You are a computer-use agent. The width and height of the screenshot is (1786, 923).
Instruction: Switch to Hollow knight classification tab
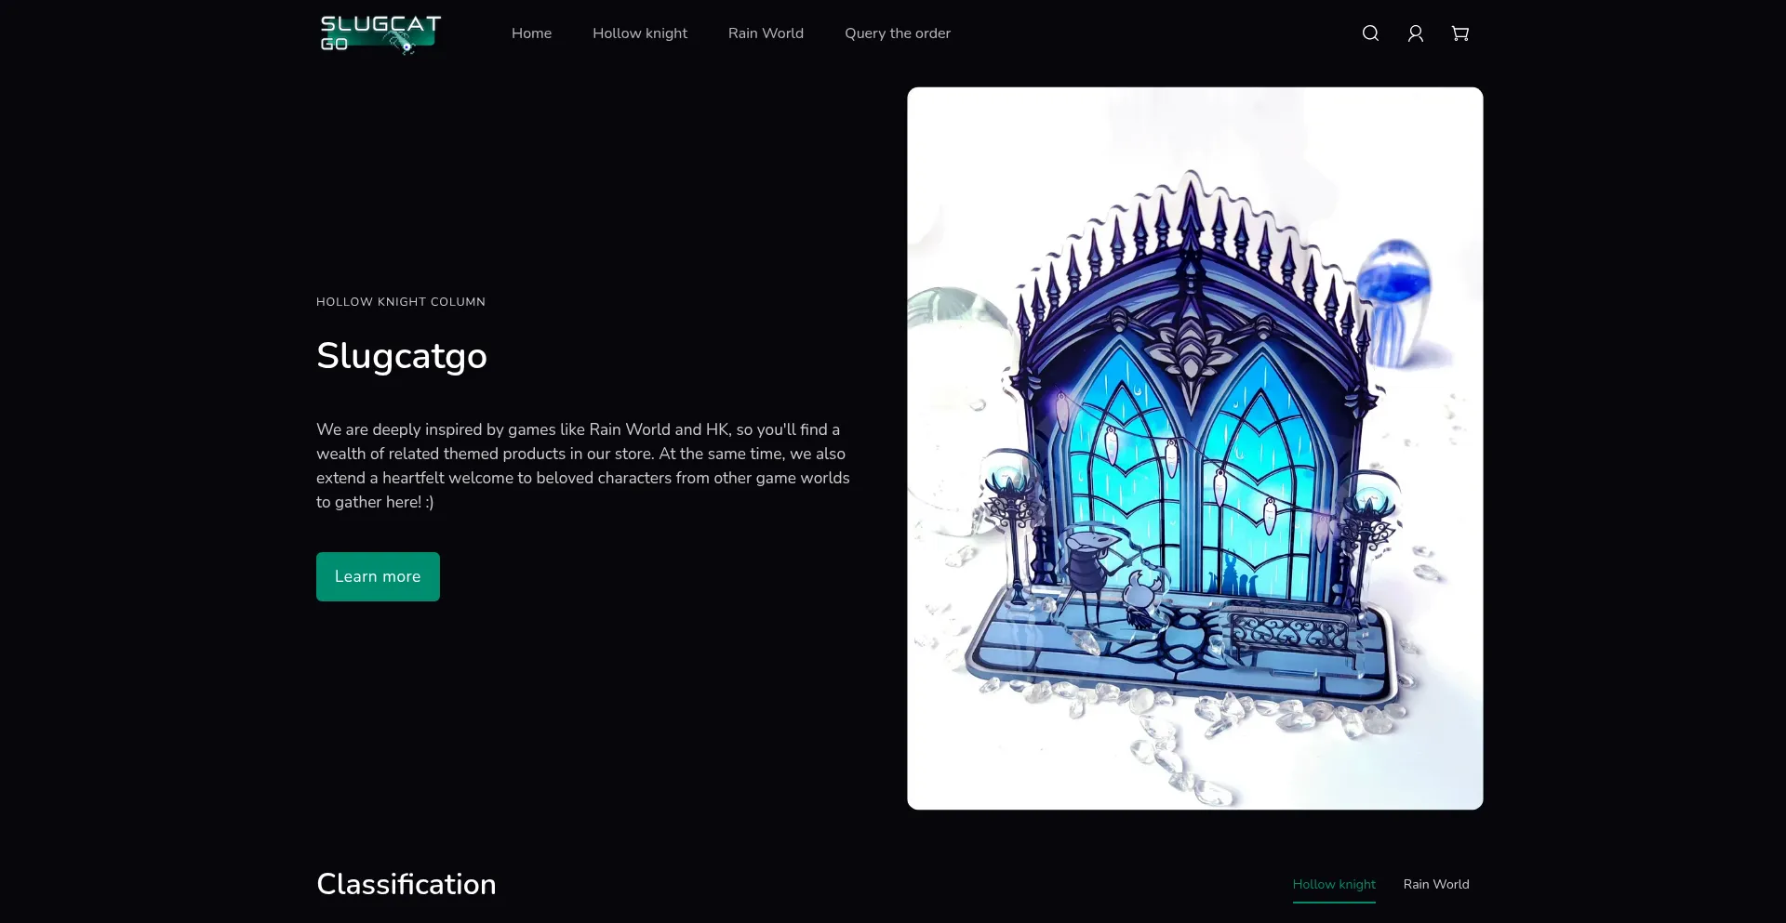1333,884
